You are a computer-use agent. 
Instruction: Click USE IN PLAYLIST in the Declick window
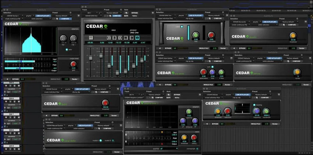(x=82, y=89)
